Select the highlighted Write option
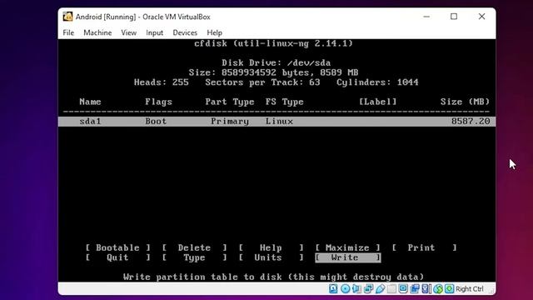Image resolution: width=533 pixels, height=300 pixels. pyautogui.click(x=348, y=257)
